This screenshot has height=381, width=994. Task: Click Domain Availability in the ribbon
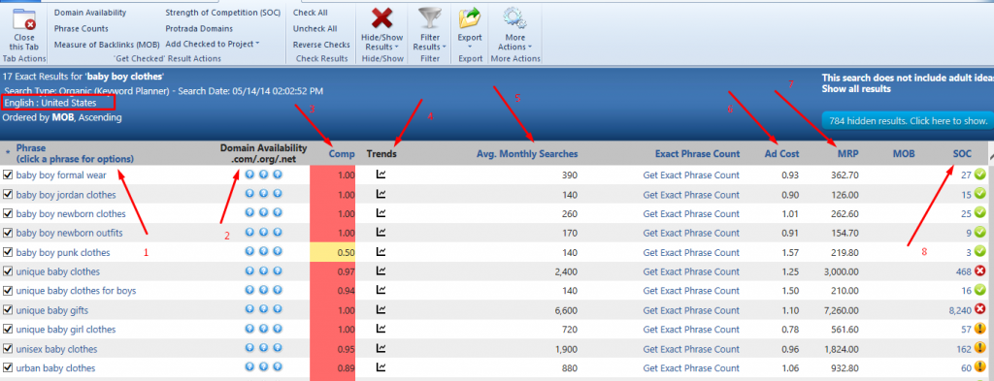point(90,13)
